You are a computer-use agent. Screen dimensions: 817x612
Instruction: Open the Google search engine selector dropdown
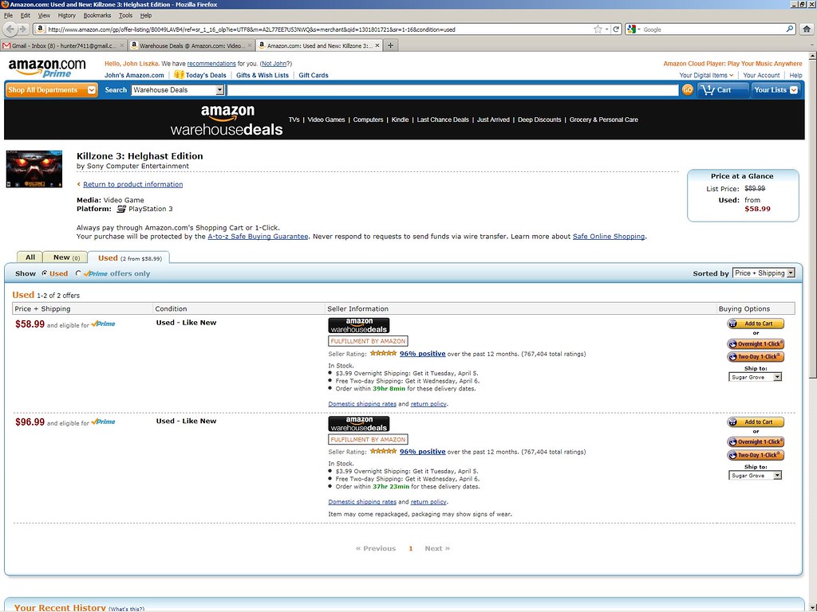(x=633, y=29)
